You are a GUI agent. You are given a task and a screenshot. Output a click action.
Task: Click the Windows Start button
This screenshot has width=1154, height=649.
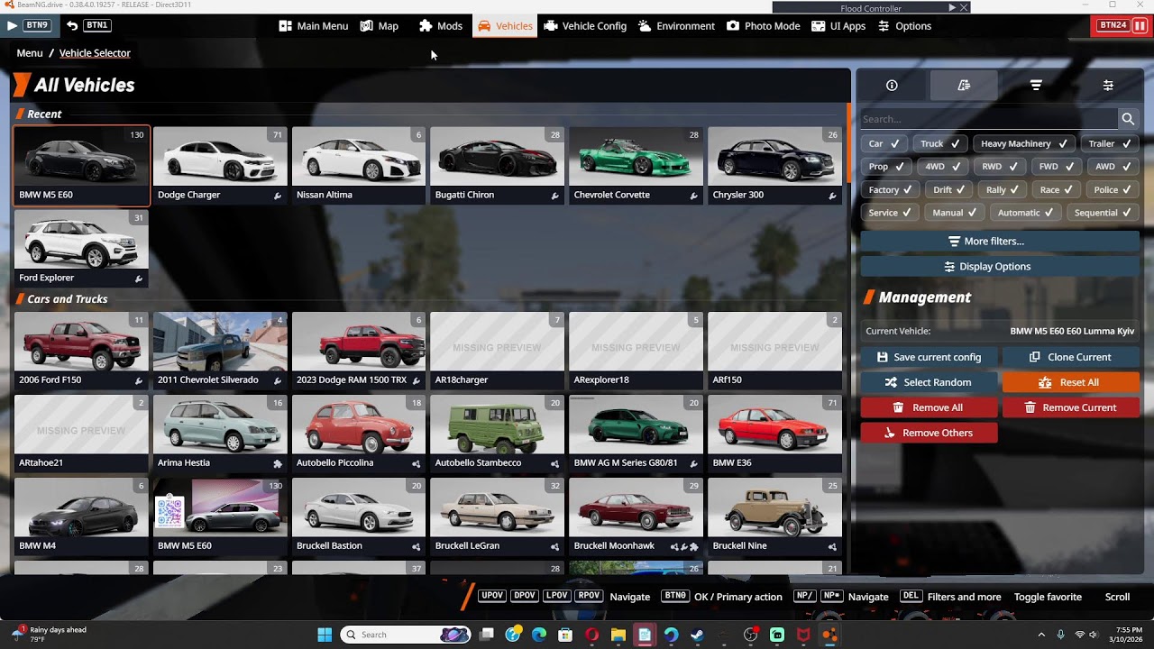325,635
